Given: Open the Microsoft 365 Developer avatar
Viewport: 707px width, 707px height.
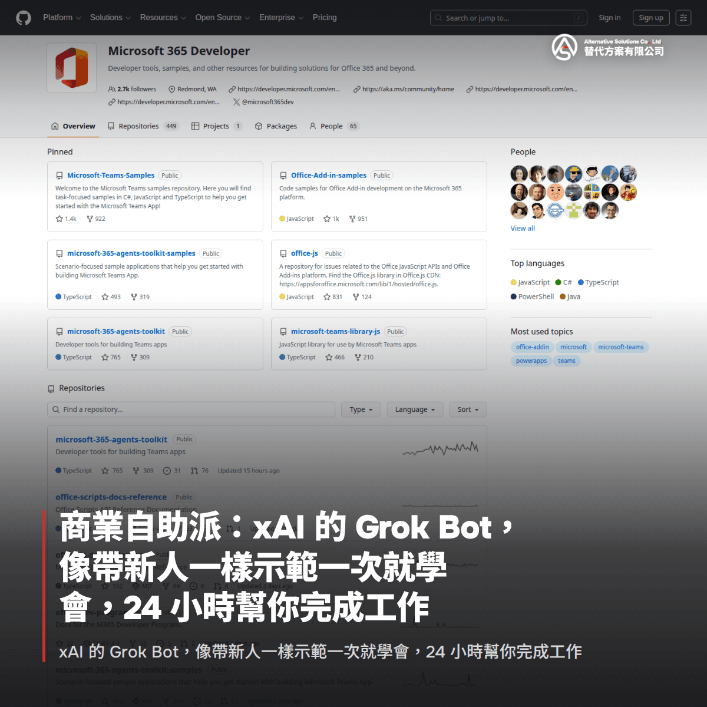Looking at the screenshot, I should click(72, 68).
